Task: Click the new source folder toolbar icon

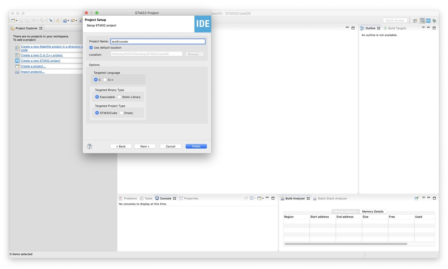Action: click(73, 21)
